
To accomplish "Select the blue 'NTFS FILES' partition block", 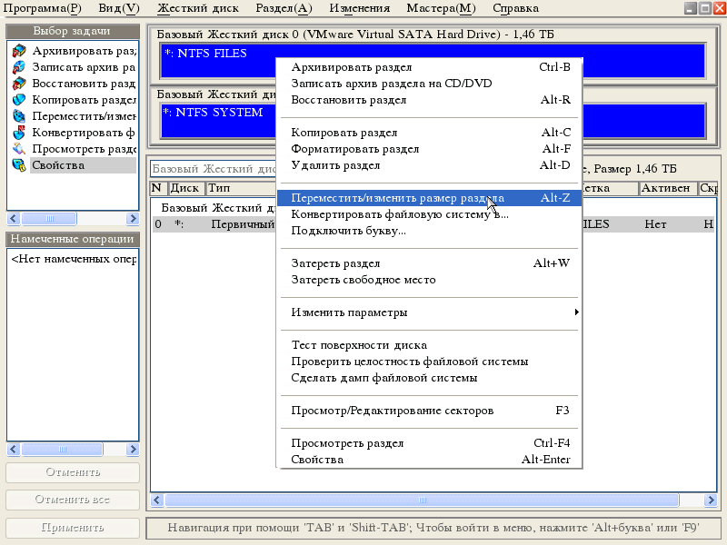I will 218,61.
